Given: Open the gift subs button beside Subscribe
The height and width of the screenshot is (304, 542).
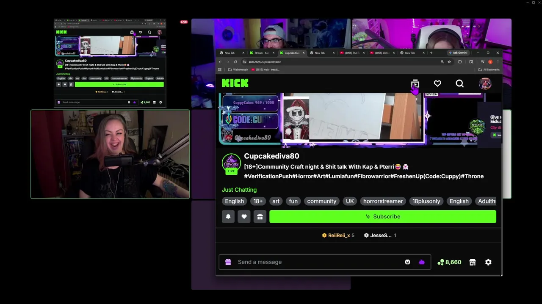Looking at the screenshot, I should [x=260, y=217].
